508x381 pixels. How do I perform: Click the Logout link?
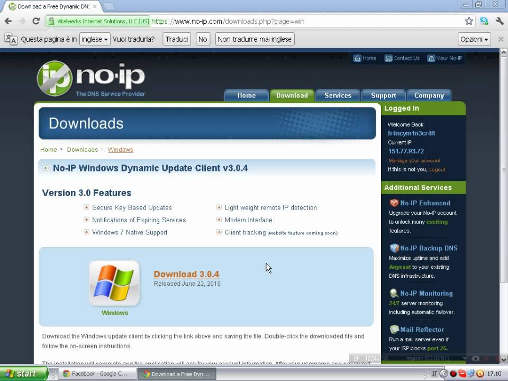pyautogui.click(x=437, y=169)
